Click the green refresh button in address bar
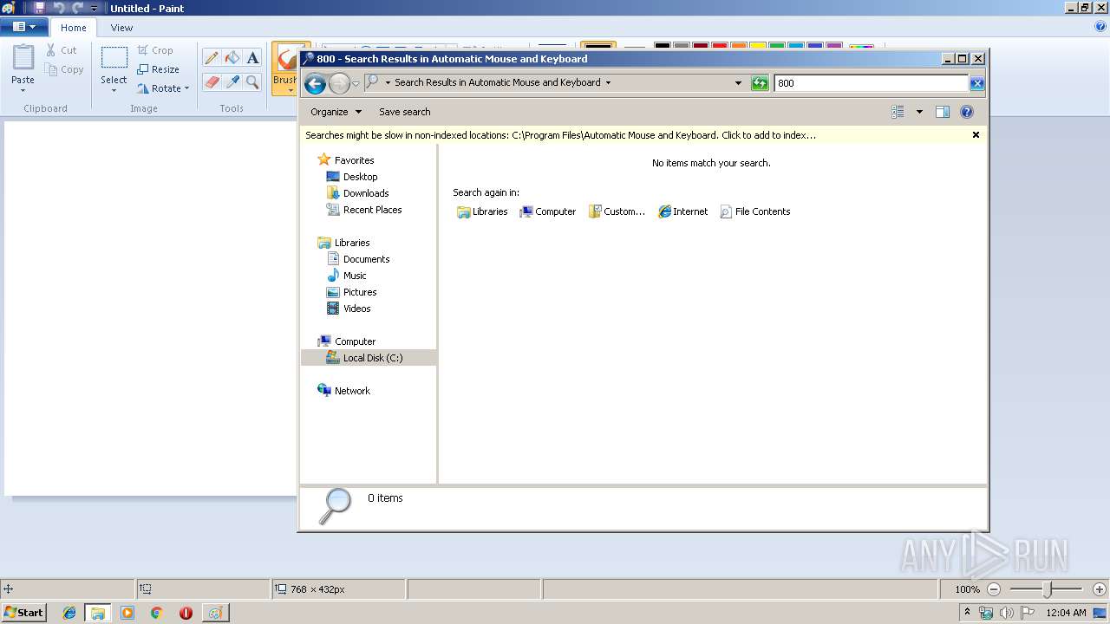Image resolution: width=1110 pixels, height=624 pixels. tap(760, 83)
